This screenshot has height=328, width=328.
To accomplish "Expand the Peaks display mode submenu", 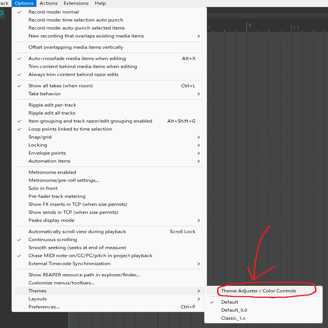I will [x=109, y=220].
